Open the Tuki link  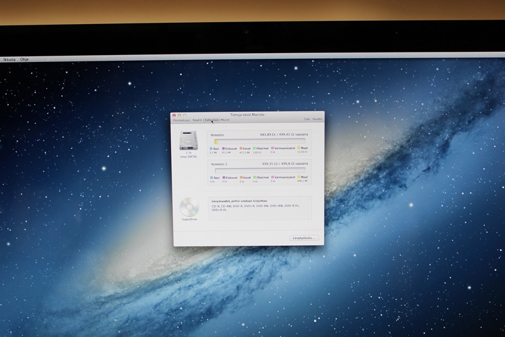click(x=307, y=119)
